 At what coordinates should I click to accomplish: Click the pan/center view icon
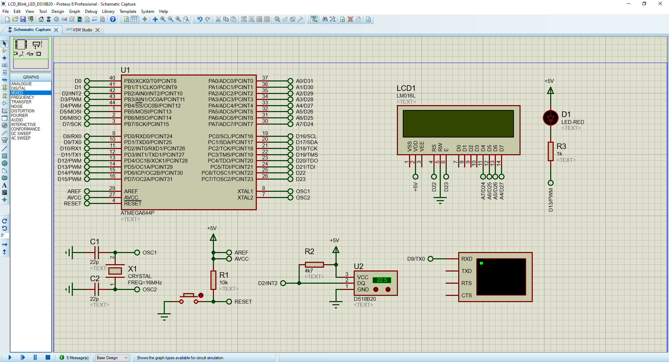point(155,19)
